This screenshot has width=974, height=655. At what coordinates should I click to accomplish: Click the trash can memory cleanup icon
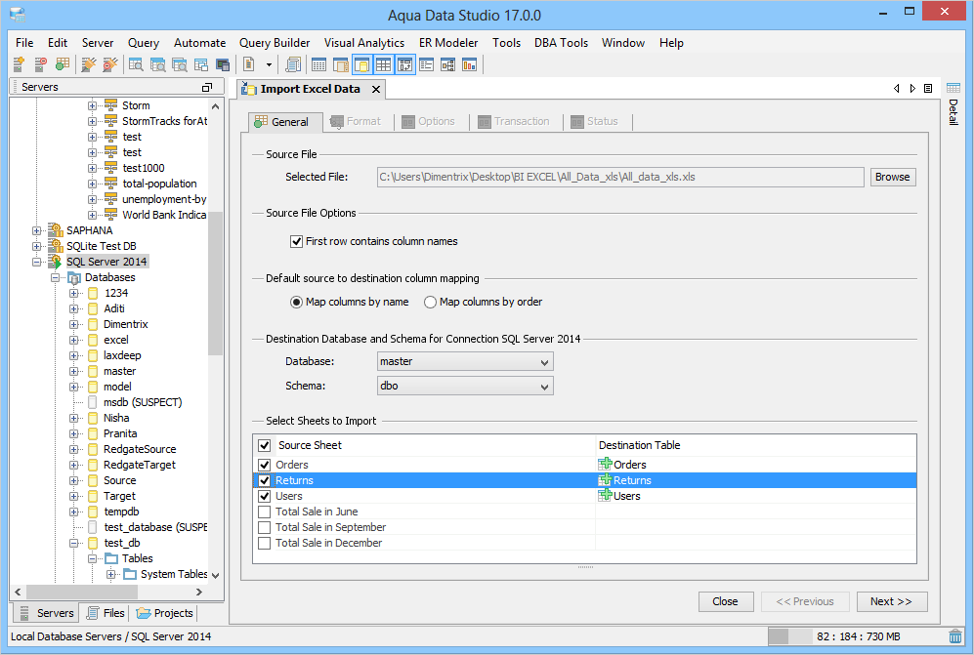[x=955, y=636]
